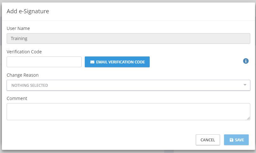This screenshot has height=153, width=256.
Task: Click the 'Comment' label
Action: coord(17,98)
